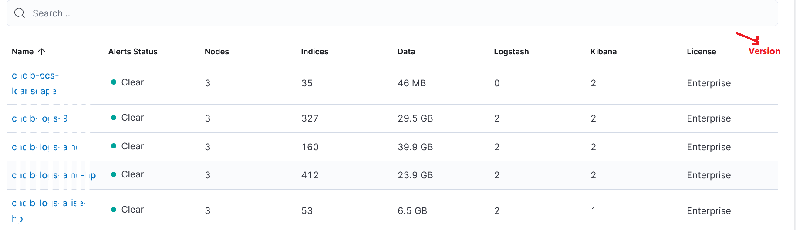
Task: Open the cluster link with 53 indices
Action: tap(48, 210)
